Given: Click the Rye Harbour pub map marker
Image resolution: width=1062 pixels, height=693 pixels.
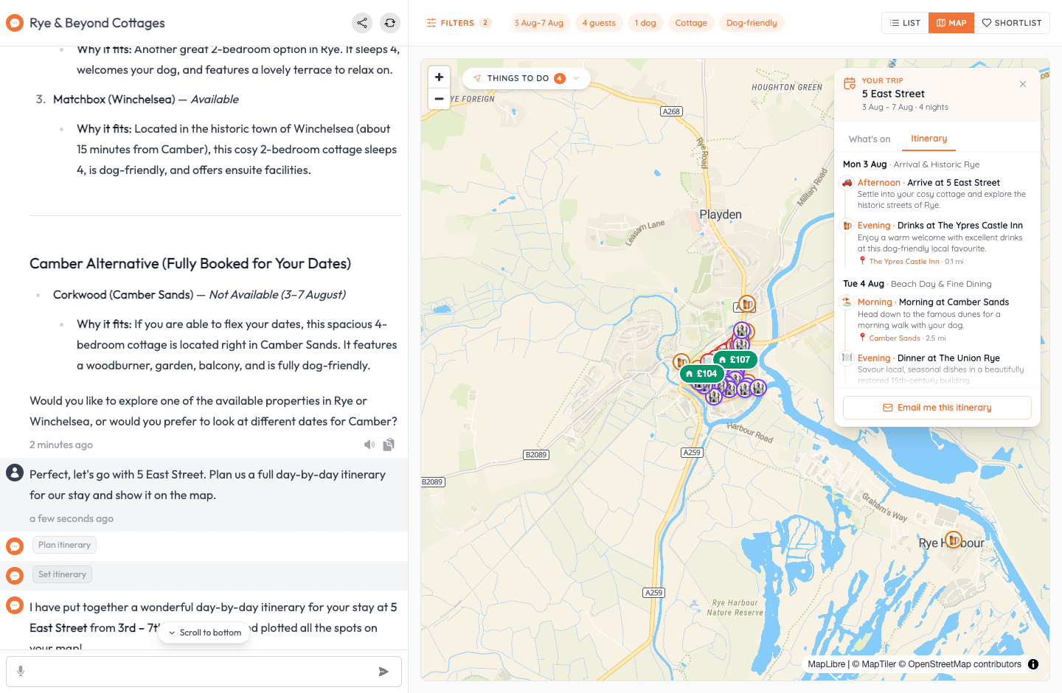Looking at the screenshot, I should click(954, 540).
